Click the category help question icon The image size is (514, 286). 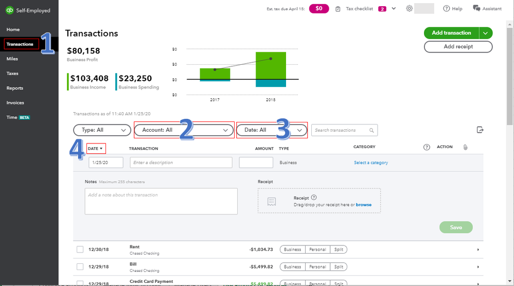pyautogui.click(x=427, y=148)
